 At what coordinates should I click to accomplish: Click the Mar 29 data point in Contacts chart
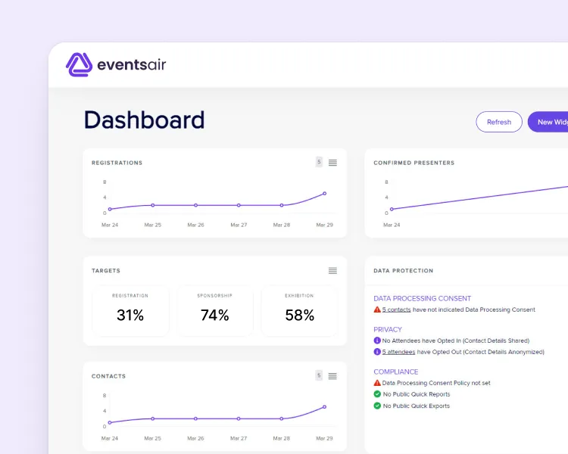tap(325, 407)
